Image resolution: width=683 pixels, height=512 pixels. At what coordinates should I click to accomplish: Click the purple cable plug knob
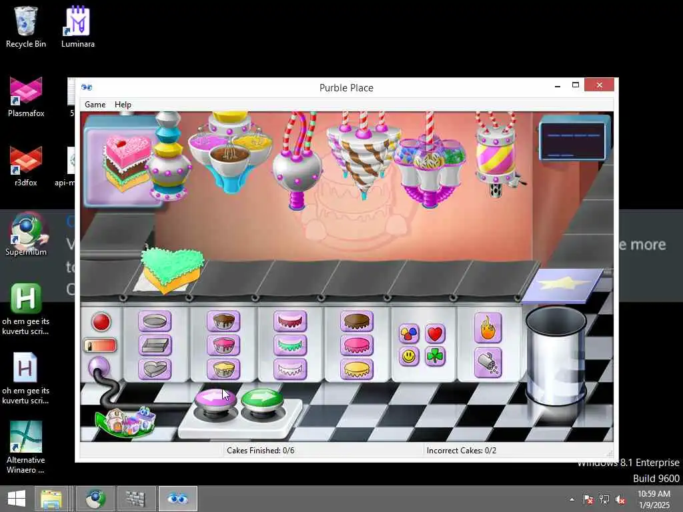[99, 367]
